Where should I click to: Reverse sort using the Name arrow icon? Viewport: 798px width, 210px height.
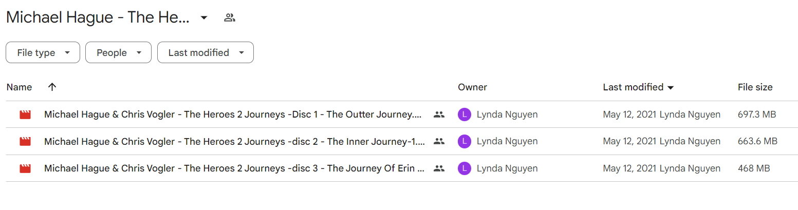(52, 87)
